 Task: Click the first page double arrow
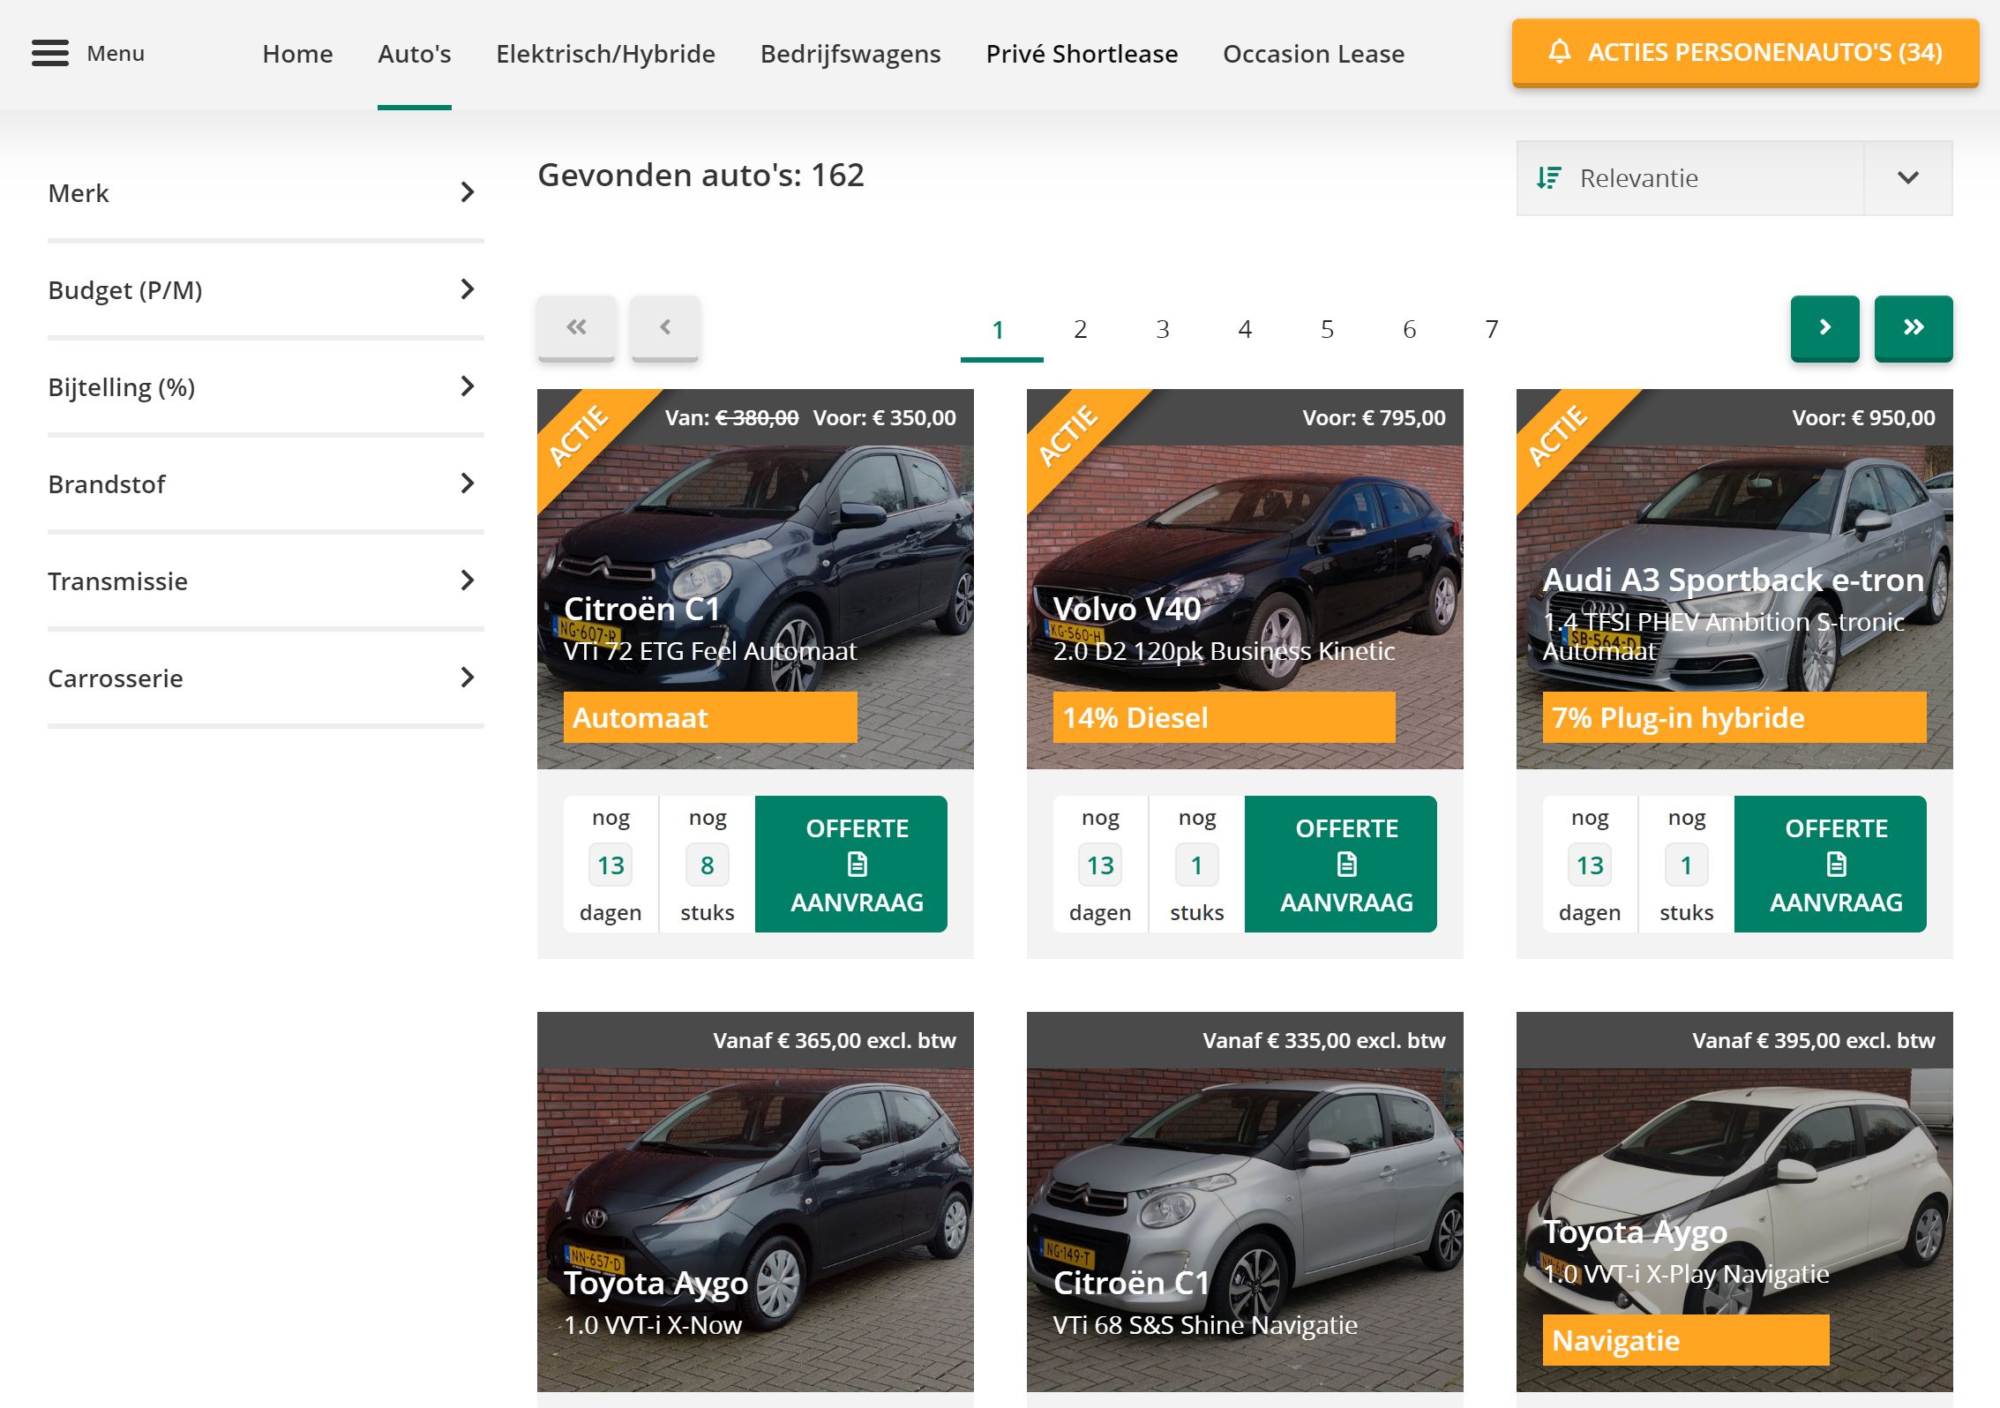click(576, 327)
